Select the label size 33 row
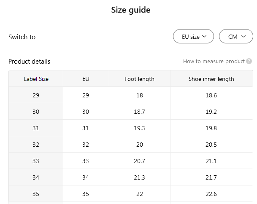Viewport: 257px width, 204px height. point(36,161)
